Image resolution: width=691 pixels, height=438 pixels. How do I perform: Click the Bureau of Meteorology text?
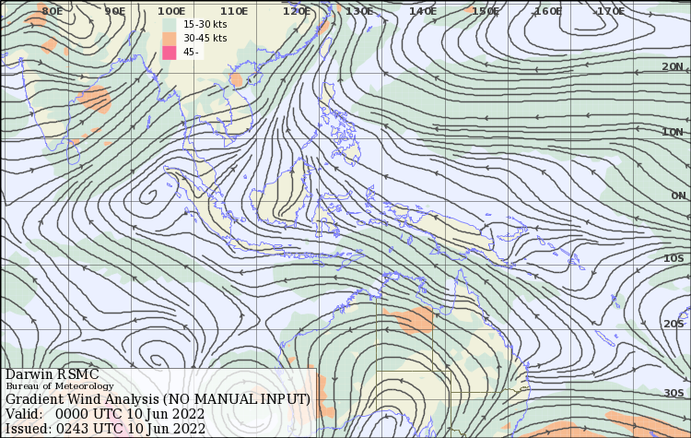(59, 386)
